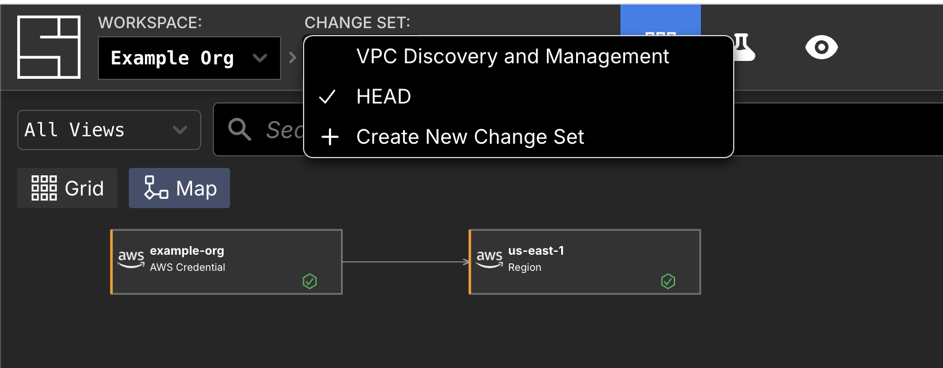This screenshot has height=368, width=943.
Task: Click the WORKSPACE label
Action: coord(150,22)
